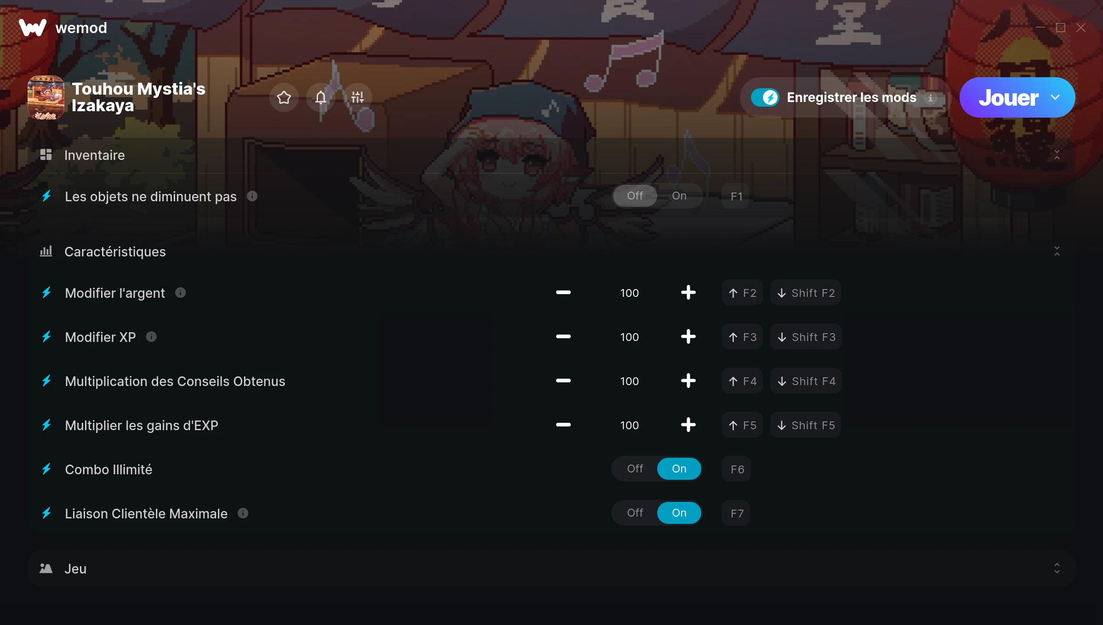Screen dimensions: 1103x625
Task: Expand the Jeu section
Action: 1057,568
